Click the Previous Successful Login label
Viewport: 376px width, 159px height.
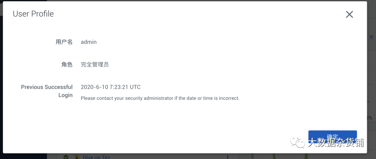pyautogui.click(x=47, y=91)
